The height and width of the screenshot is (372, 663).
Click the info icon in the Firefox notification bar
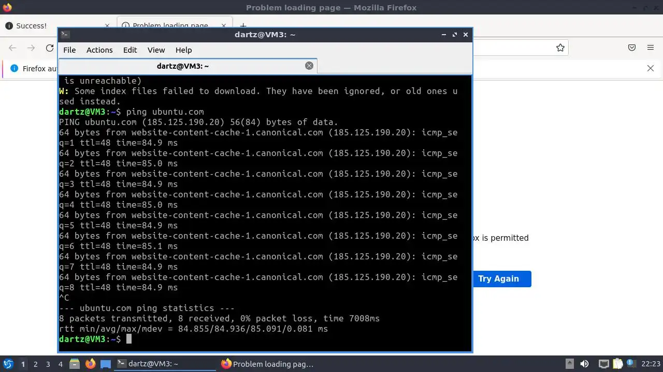click(x=14, y=68)
